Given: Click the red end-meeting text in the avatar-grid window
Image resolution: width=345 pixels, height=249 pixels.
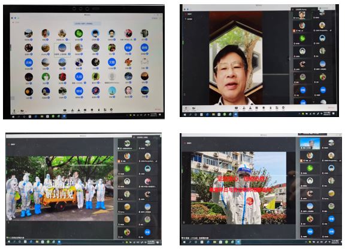Looking at the screenshot, I should (x=158, y=109).
